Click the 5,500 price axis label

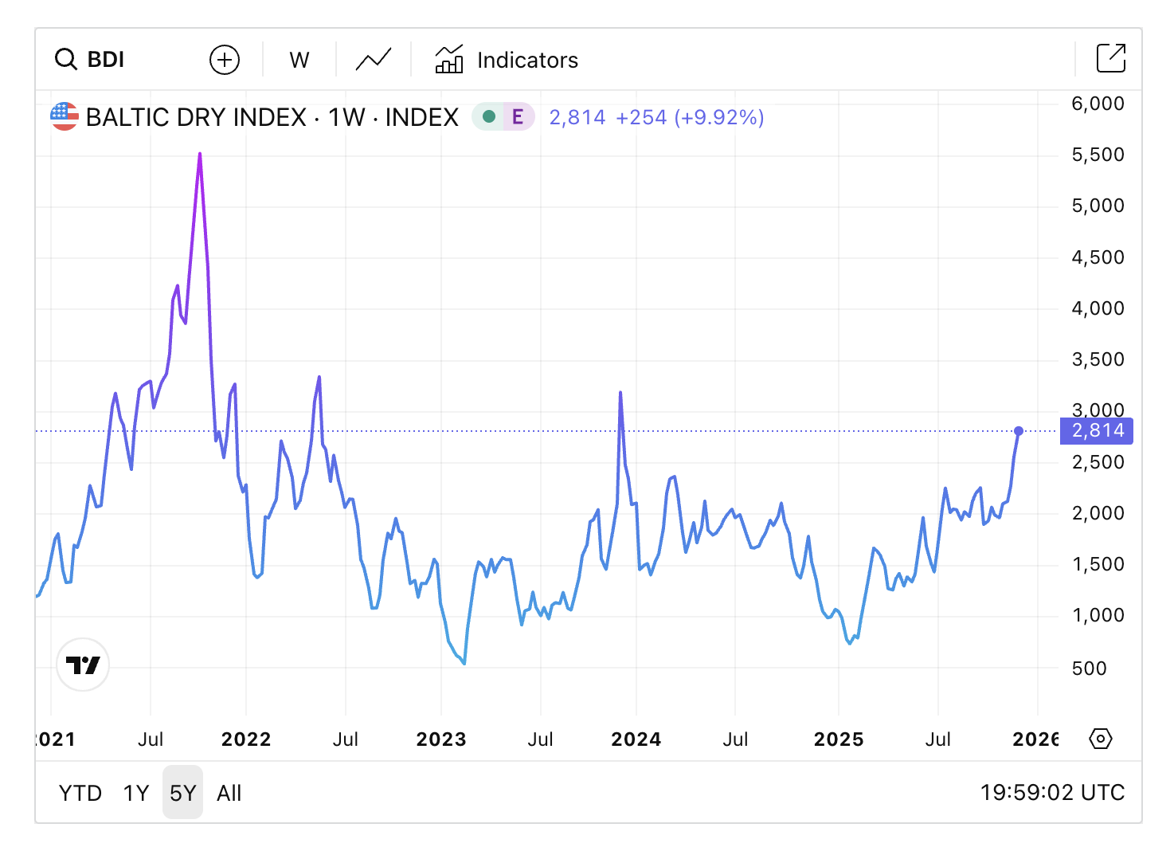1098,155
